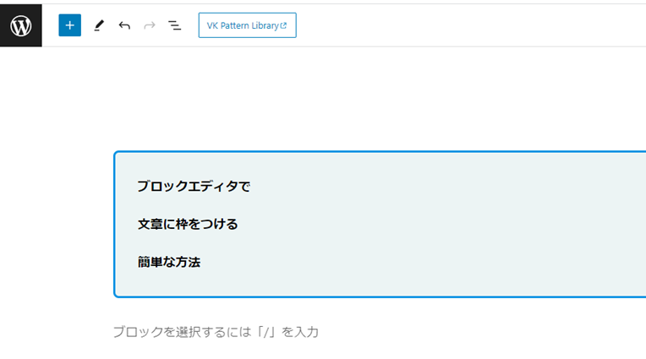Open the document overview list view

[x=174, y=25]
